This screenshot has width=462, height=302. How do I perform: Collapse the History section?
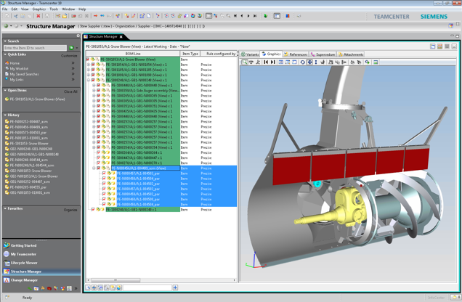[5, 115]
